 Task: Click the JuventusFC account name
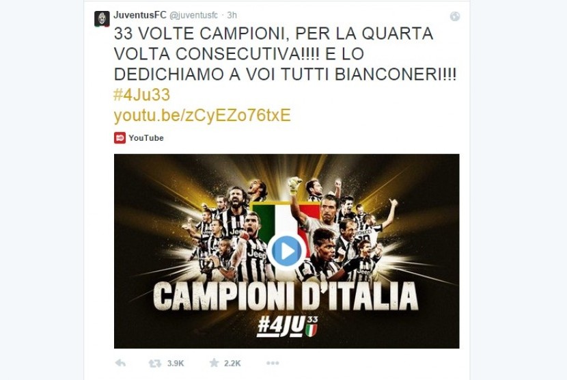point(140,15)
